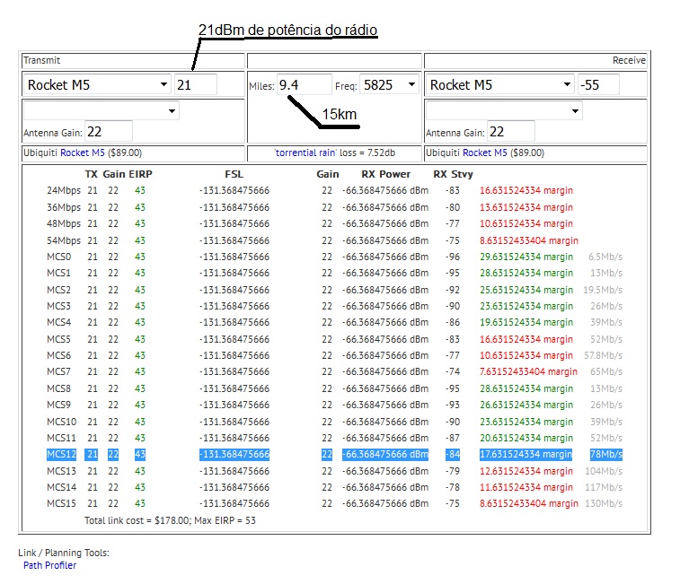Click the -96 RX sensitivity for MCS0
680x584 pixels.
(453, 257)
